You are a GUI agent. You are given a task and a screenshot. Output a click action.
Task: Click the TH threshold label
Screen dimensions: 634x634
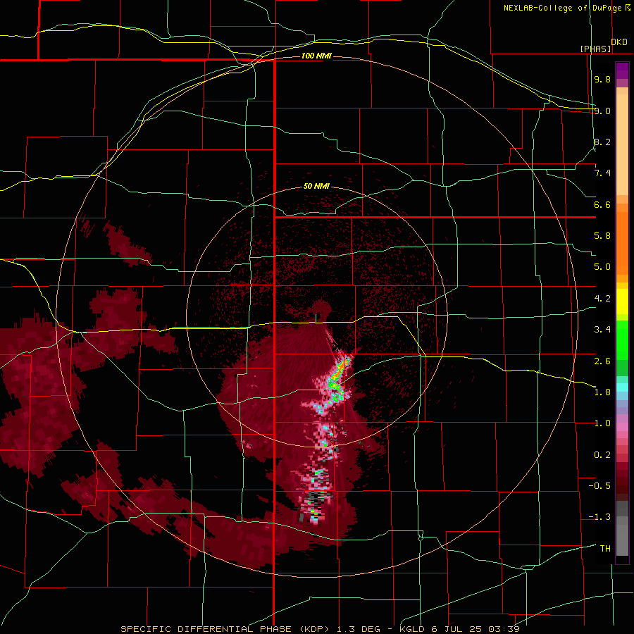[x=605, y=549]
